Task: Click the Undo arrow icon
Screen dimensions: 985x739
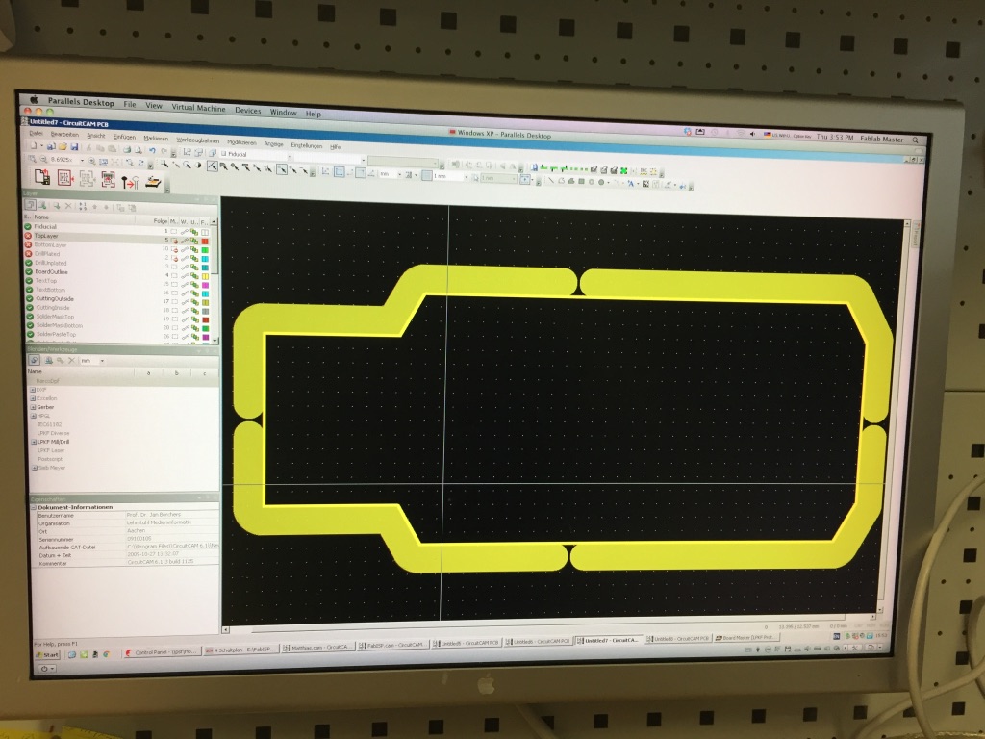Action: coord(151,150)
